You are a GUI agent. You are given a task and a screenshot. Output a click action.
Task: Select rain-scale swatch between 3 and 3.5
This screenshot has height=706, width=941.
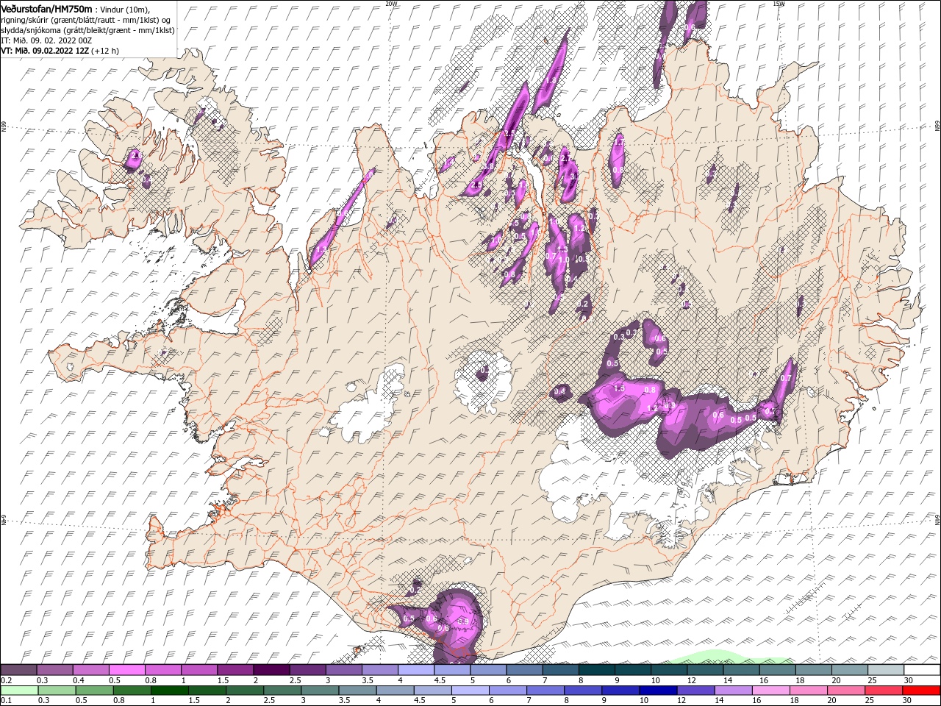point(320,691)
